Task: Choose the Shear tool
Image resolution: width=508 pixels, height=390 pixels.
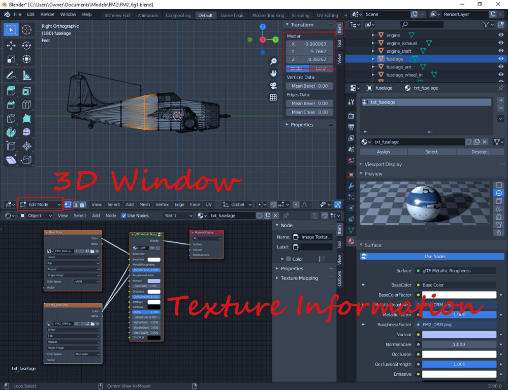Action: [x=11, y=160]
